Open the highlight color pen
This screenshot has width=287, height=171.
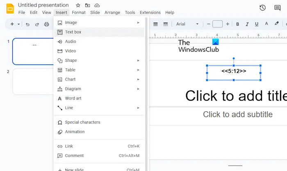pos(277,24)
